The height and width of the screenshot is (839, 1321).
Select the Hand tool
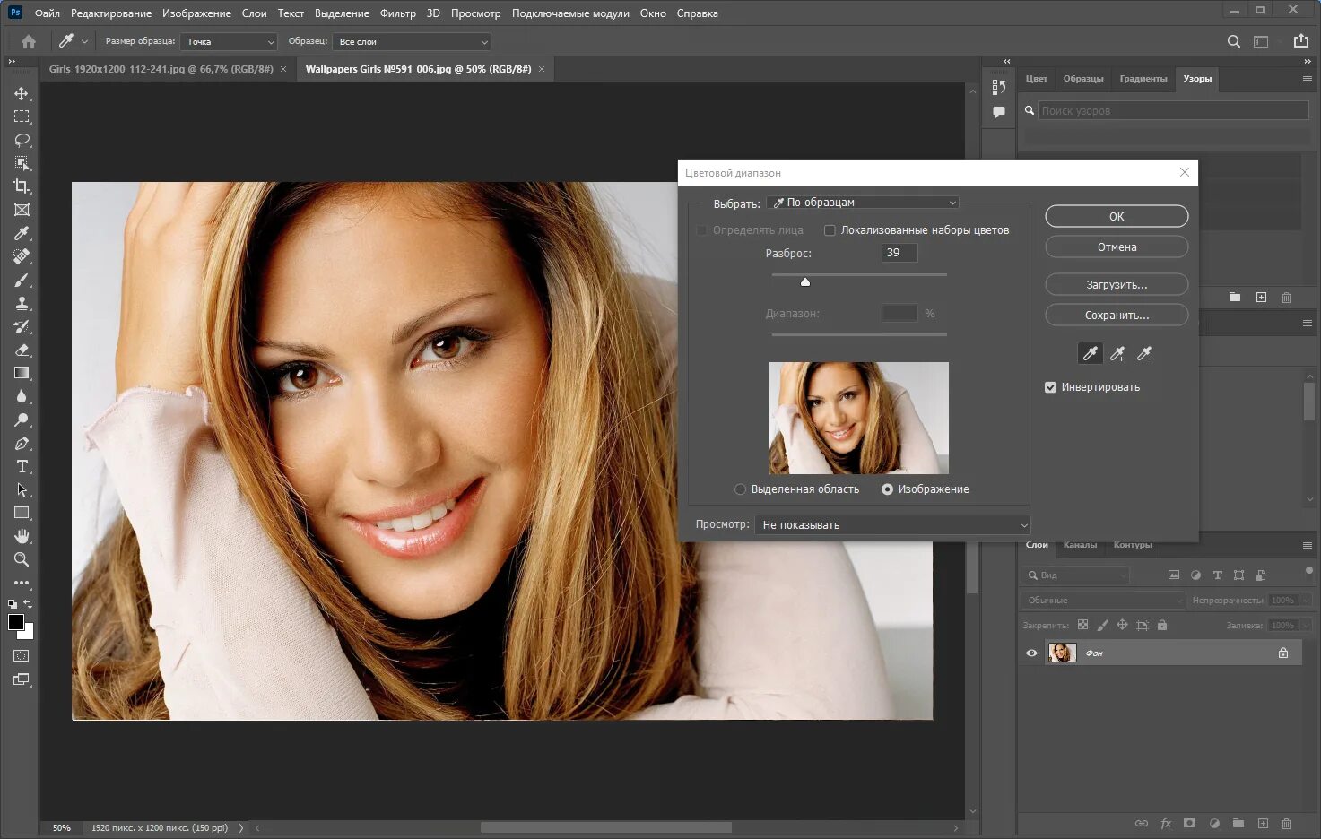(x=22, y=536)
